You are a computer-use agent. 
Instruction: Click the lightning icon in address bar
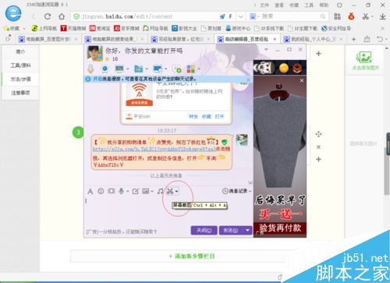tap(230, 16)
